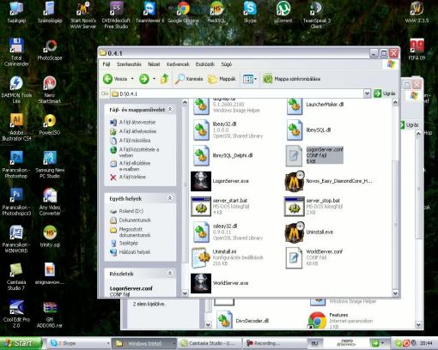This screenshot has width=438, height=350.
Task: Collapse the Részletek panel
Action: coord(170,274)
